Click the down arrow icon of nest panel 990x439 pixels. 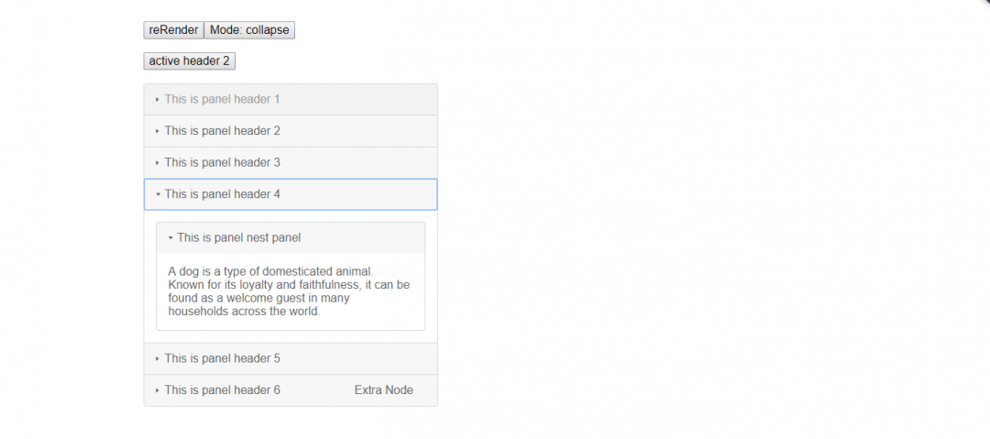click(170, 238)
